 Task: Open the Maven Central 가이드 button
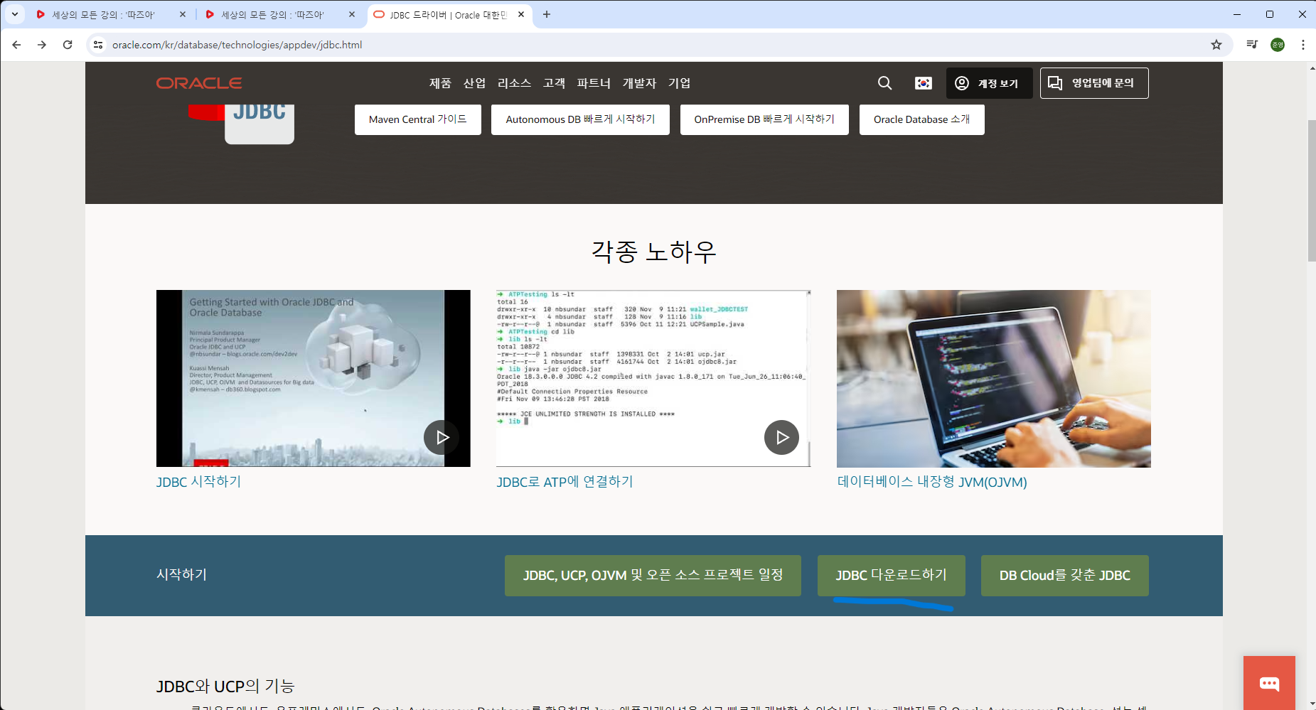click(x=418, y=119)
